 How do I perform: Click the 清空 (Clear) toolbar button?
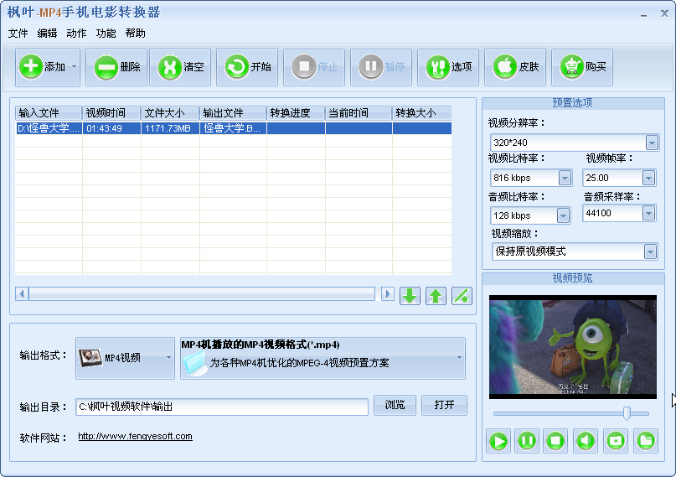coord(180,67)
